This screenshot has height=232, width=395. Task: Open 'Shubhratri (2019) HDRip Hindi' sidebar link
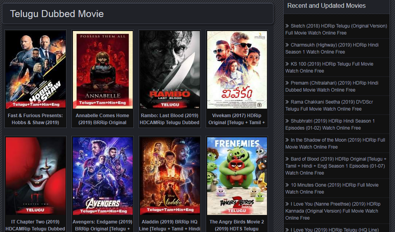[x=330, y=125]
